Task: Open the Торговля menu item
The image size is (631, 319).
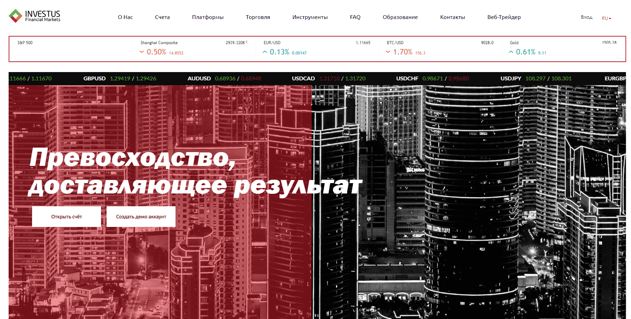Action: (258, 17)
